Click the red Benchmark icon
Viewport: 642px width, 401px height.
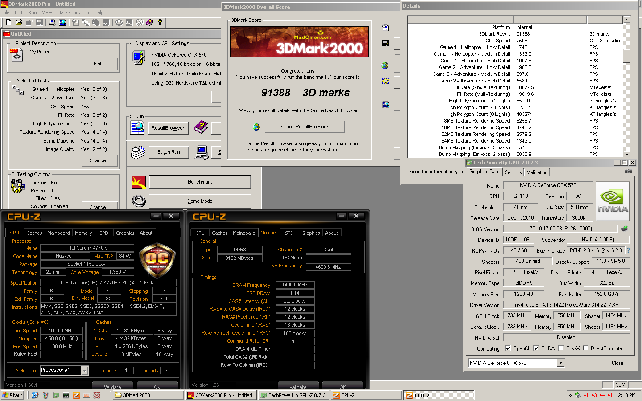[139, 182]
